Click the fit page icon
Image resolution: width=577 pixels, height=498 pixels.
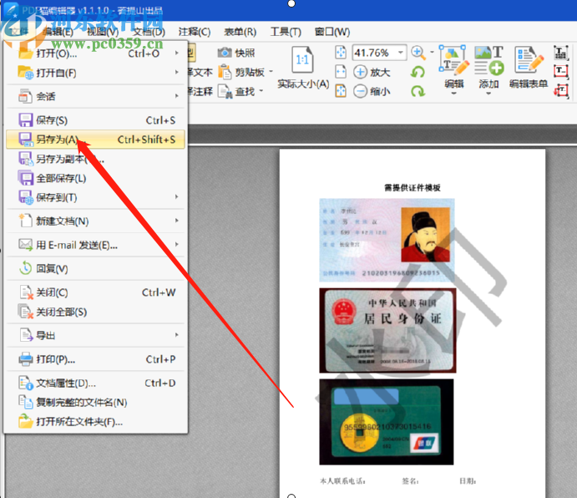coord(341,53)
